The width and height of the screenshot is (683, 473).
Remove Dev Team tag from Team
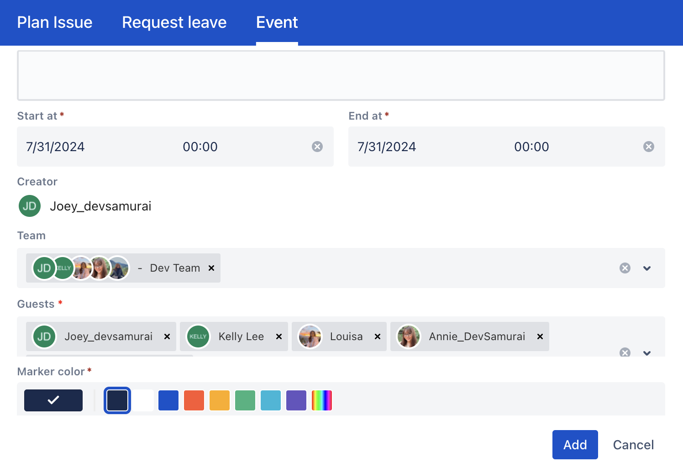pyautogui.click(x=211, y=268)
